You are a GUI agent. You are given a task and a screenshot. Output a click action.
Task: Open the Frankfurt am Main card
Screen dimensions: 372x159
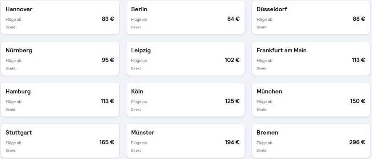311,59
